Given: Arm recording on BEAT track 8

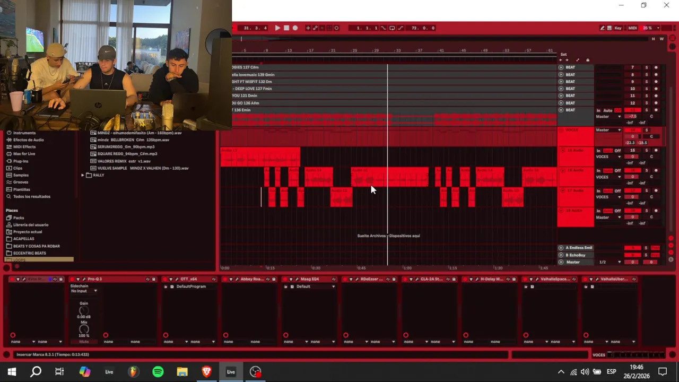Looking at the screenshot, I should [x=656, y=75].
